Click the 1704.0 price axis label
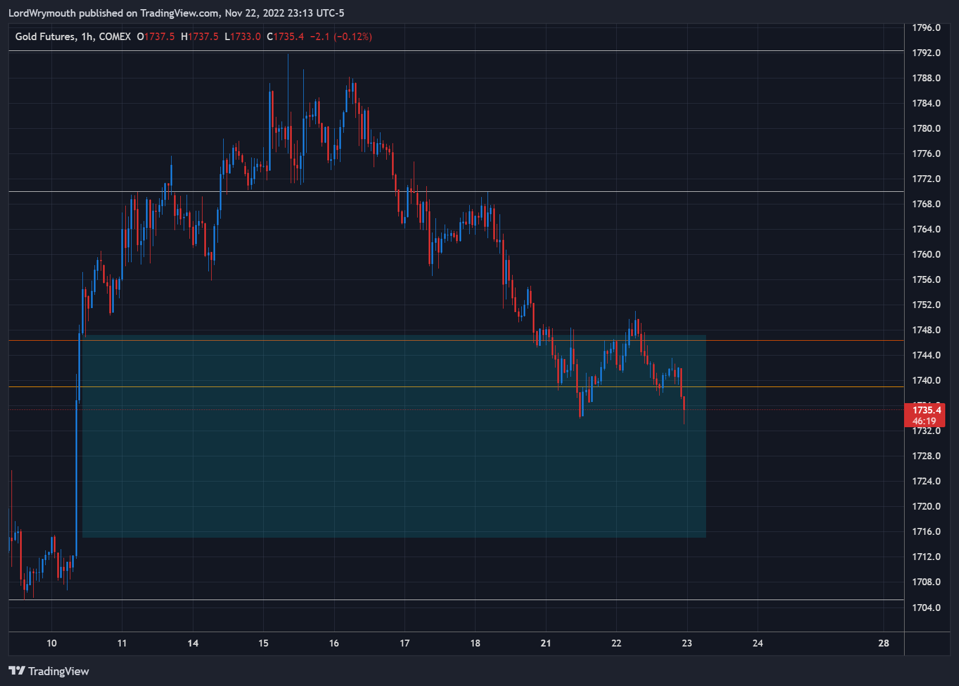959x686 pixels. tap(926, 608)
